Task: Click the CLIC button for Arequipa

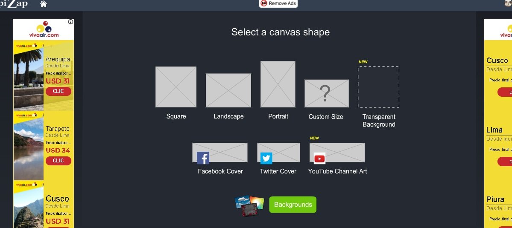Action: coord(59,91)
